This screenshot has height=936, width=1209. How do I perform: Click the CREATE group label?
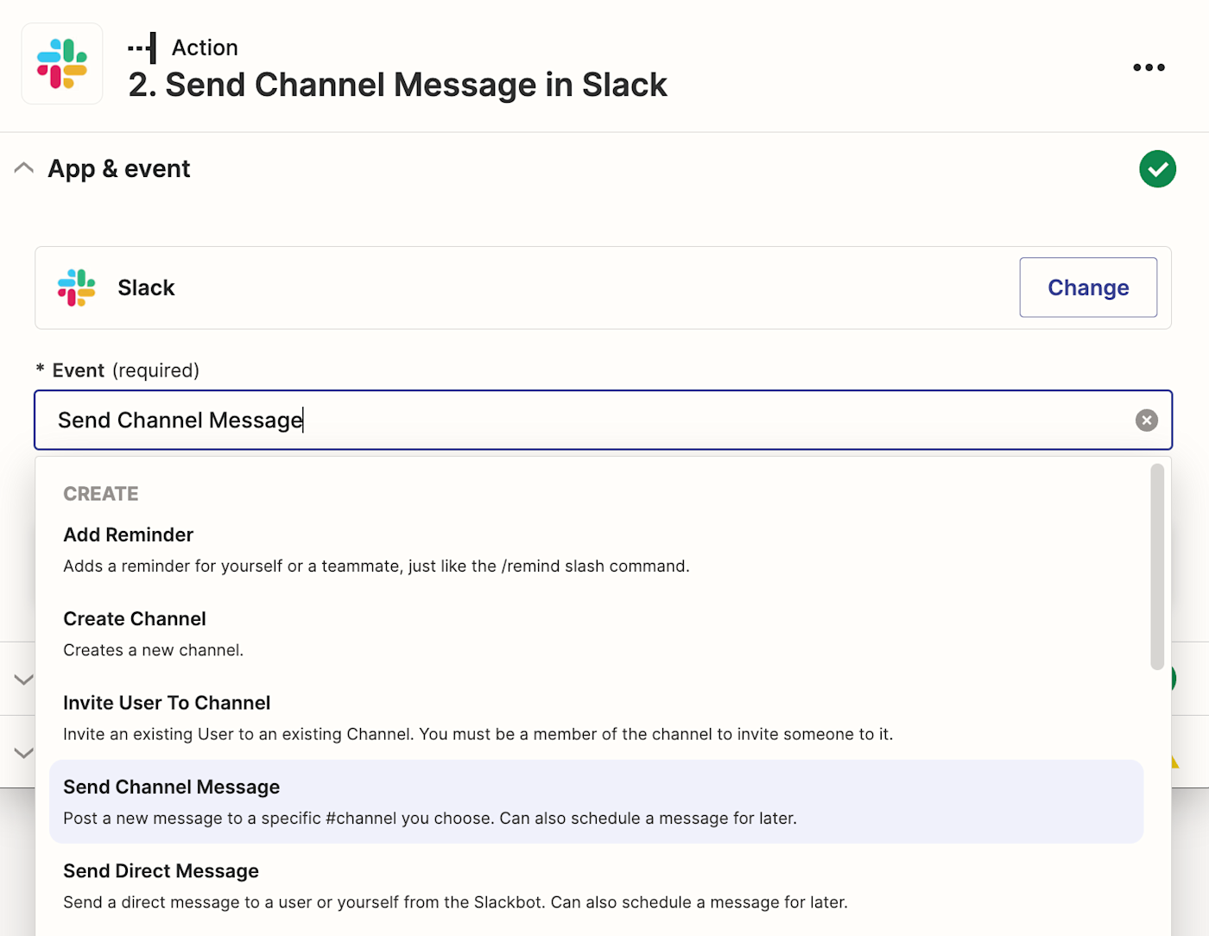[x=101, y=494]
